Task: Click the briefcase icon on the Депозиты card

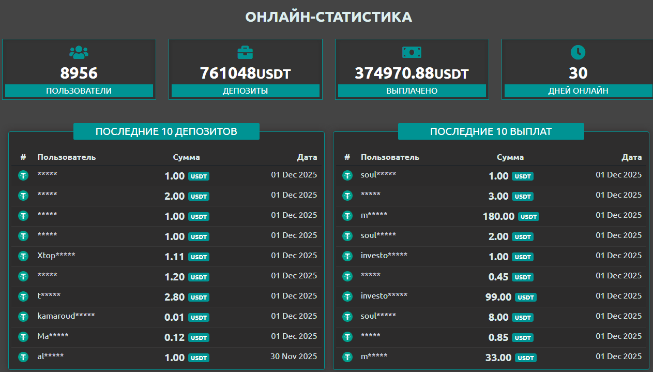Action: (245, 52)
